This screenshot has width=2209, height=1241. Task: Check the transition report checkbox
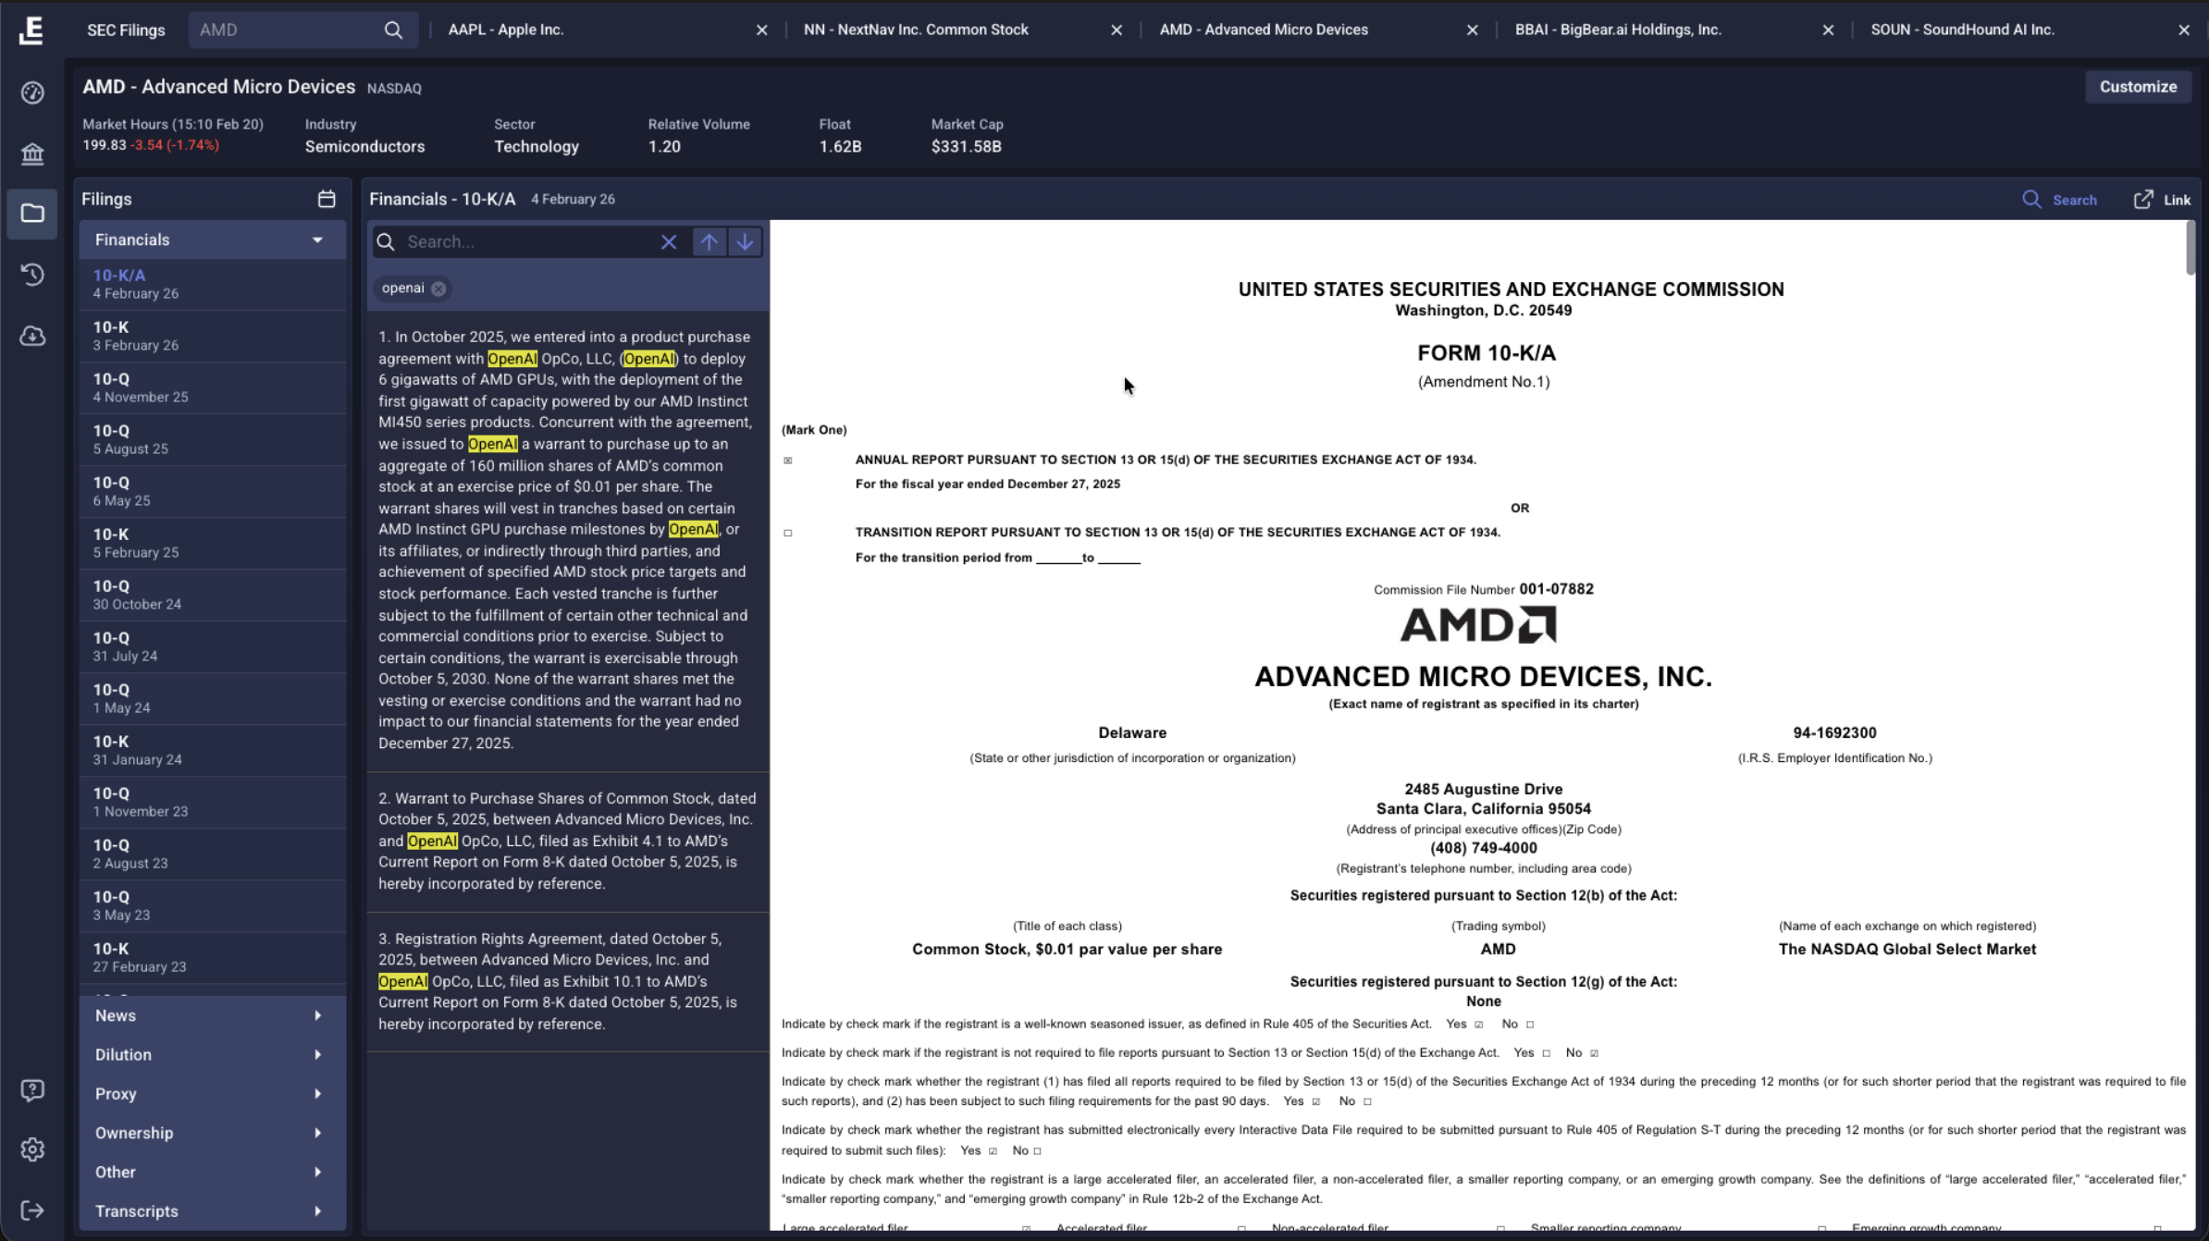tap(788, 533)
